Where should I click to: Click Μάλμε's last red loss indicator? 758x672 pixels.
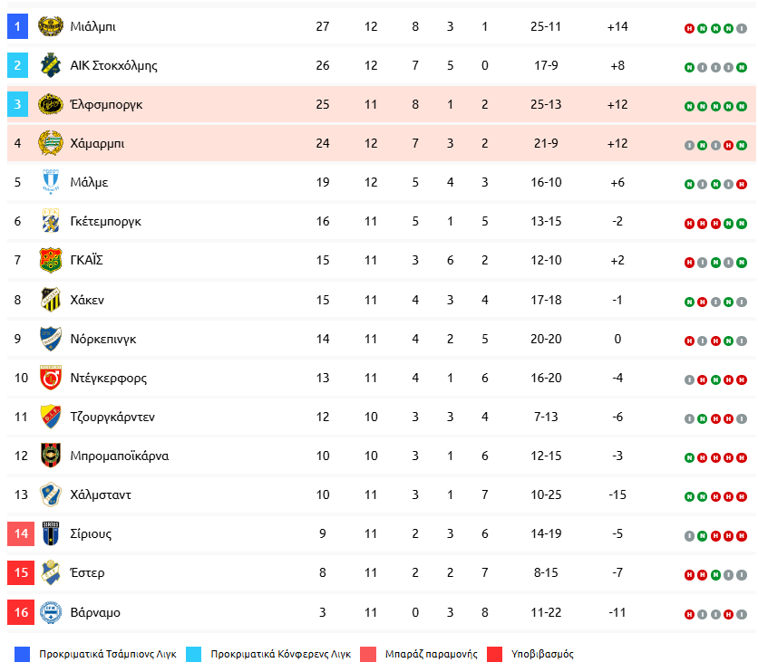[742, 185]
